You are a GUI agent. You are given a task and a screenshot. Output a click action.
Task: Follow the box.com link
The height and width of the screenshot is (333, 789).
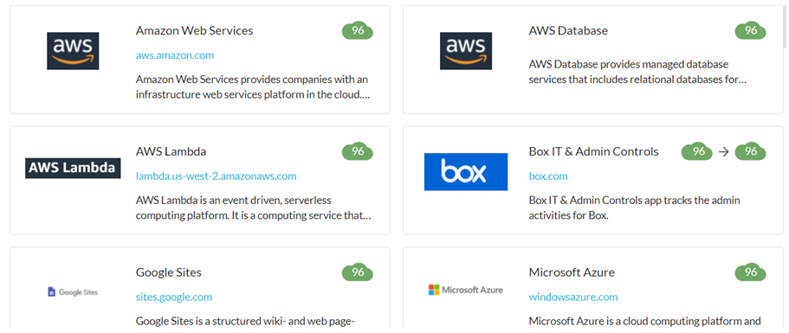pyautogui.click(x=548, y=176)
